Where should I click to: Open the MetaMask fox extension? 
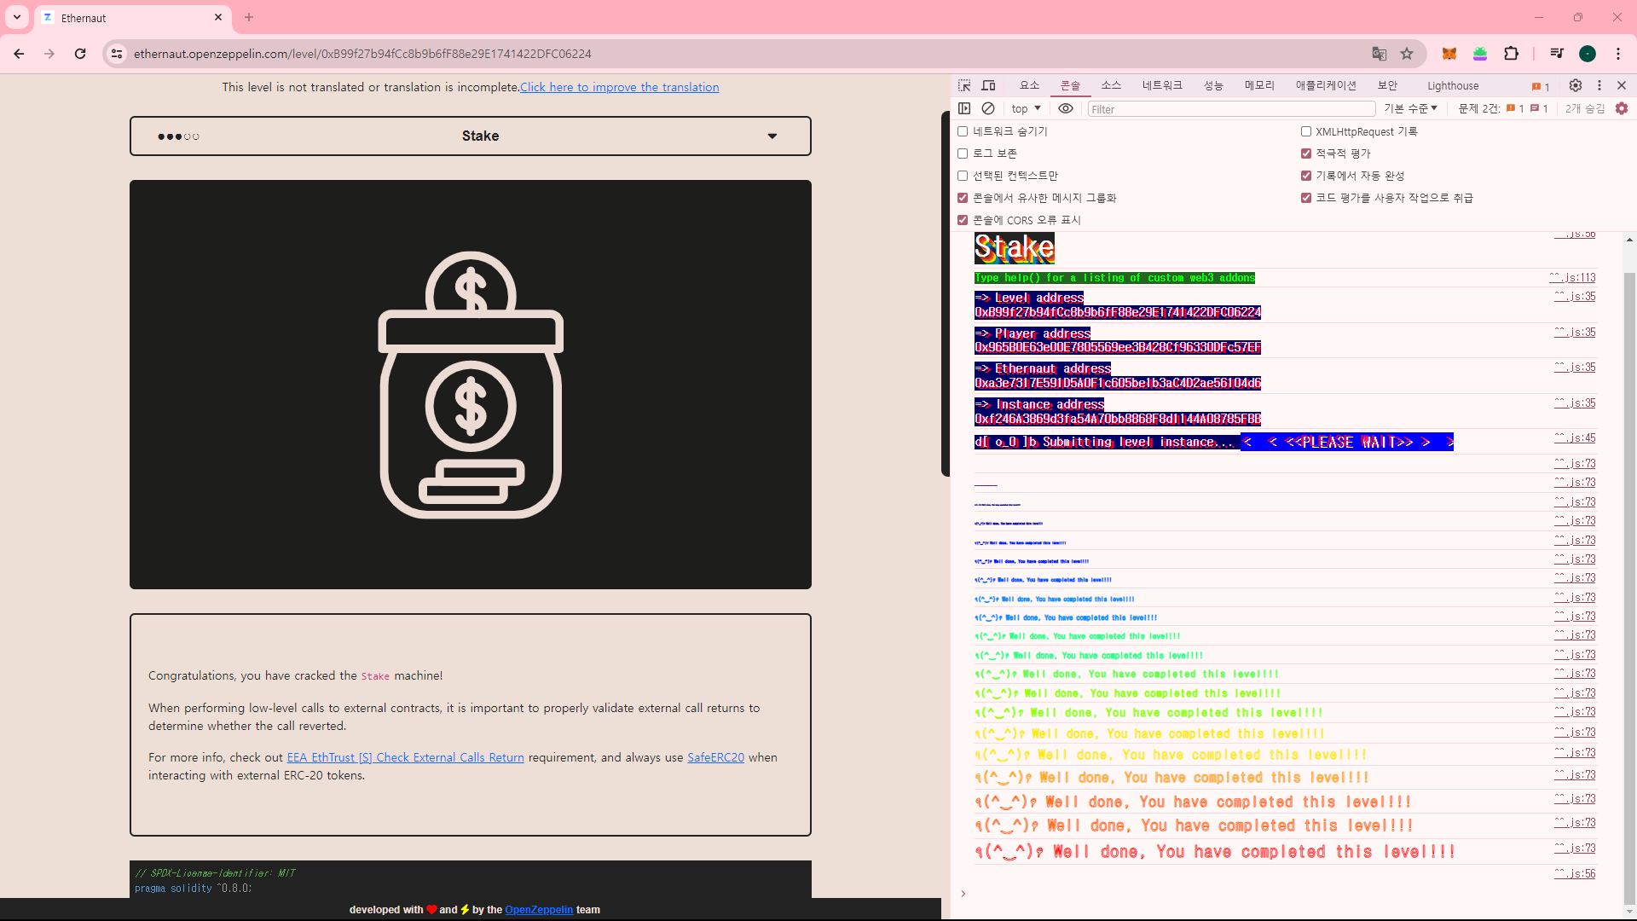click(1449, 54)
